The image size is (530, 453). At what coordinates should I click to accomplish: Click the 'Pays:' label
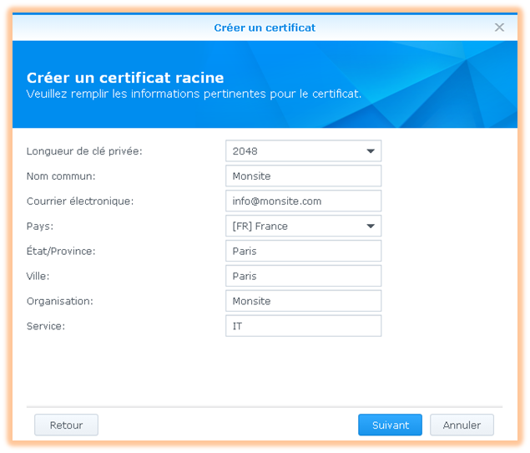[x=40, y=226]
